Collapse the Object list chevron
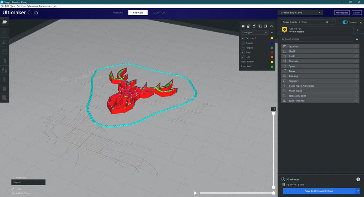The image size is (364, 197). [x=13, y=177]
